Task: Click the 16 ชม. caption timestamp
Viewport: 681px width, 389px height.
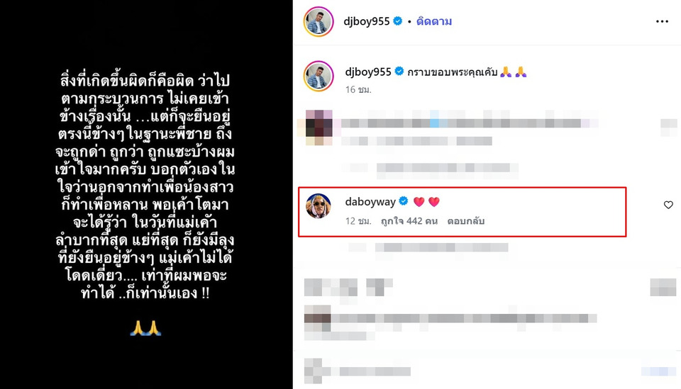Action: tap(358, 89)
